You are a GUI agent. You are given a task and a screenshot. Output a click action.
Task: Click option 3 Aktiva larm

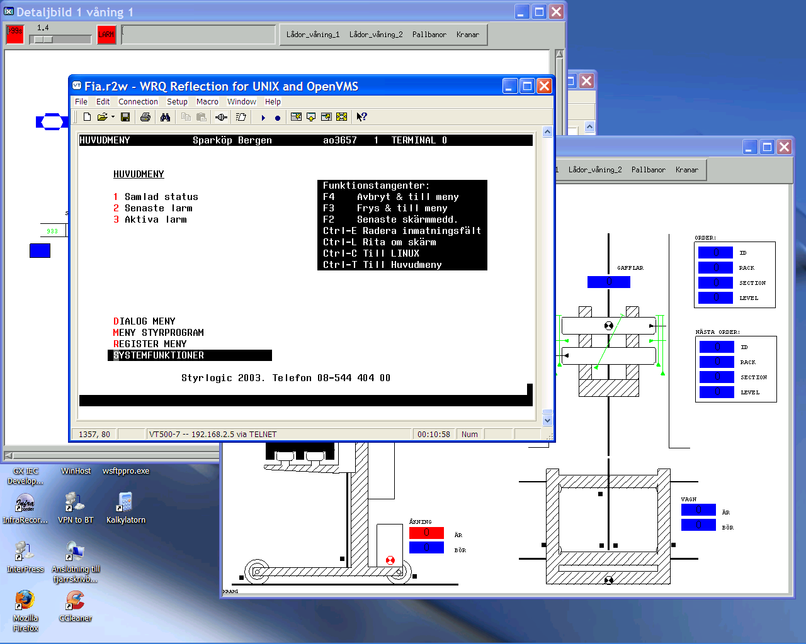150,219
